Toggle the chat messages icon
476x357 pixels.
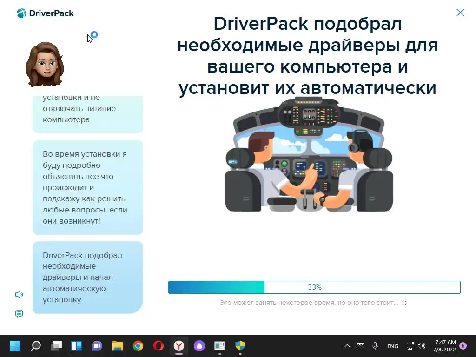(x=19, y=314)
